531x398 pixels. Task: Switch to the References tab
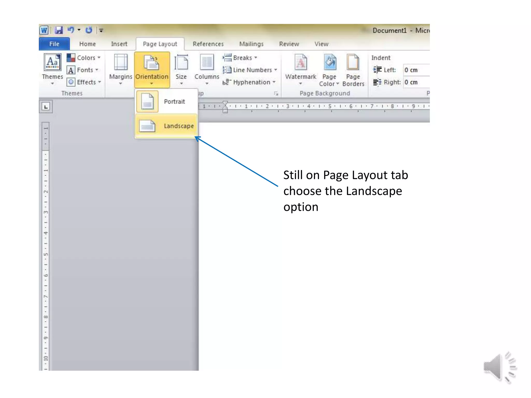pos(208,44)
